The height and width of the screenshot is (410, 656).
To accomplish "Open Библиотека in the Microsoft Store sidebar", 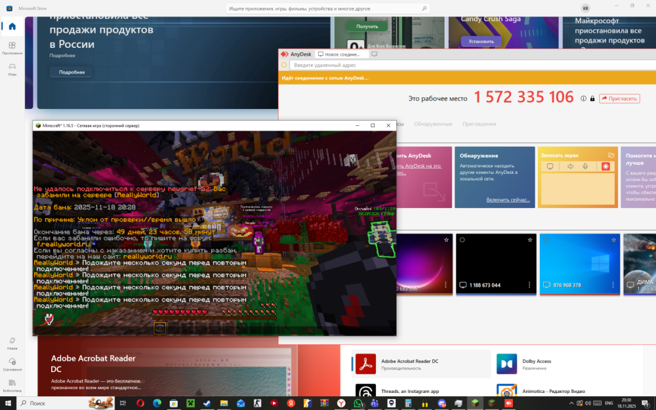I will click(x=12, y=385).
